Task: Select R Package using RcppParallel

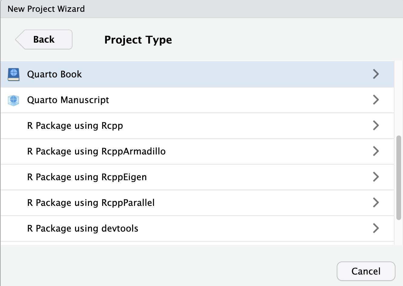Action: coord(91,203)
